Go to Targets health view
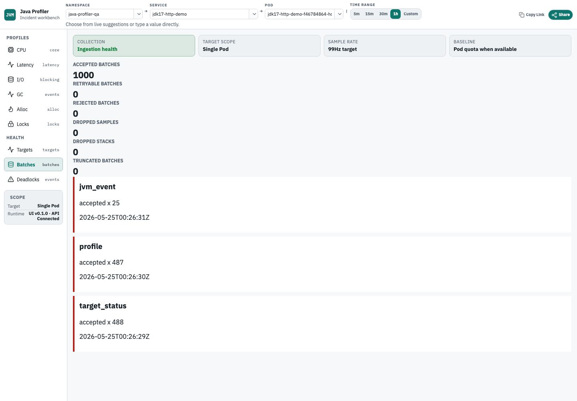Image resolution: width=577 pixels, height=401 pixels. 33,150
